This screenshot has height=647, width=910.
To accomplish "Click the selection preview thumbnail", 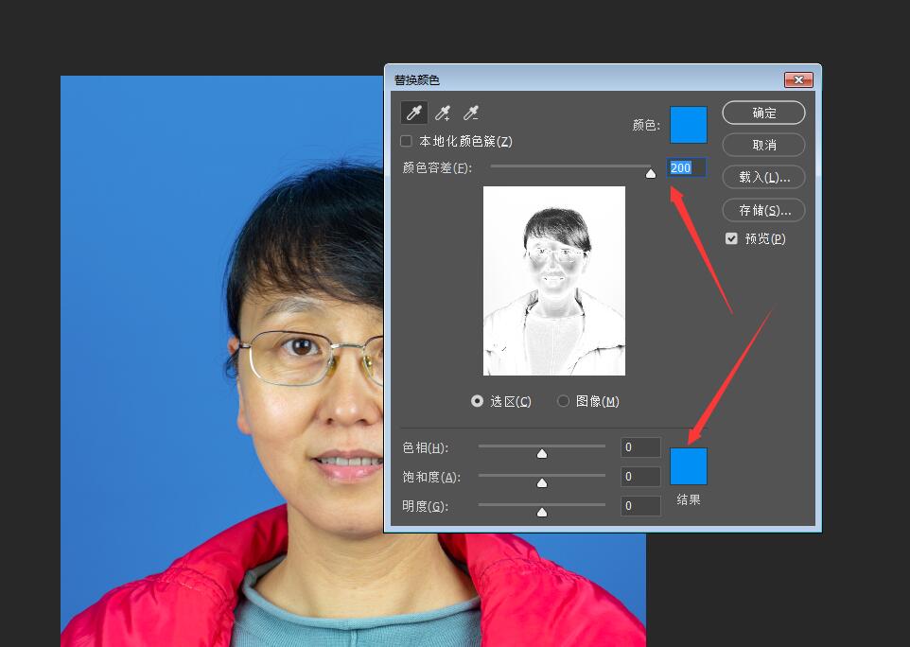I will click(554, 282).
